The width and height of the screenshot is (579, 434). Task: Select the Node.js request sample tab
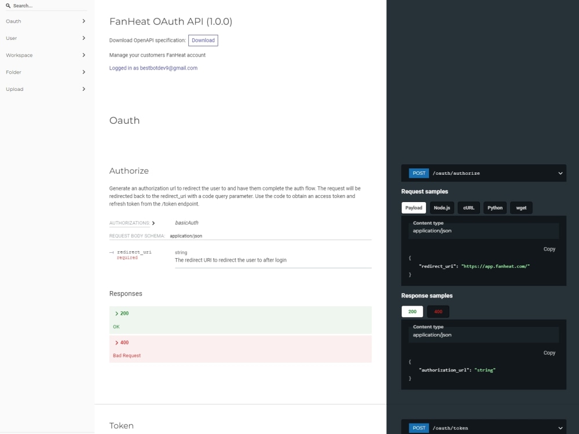tap(442, 208)
